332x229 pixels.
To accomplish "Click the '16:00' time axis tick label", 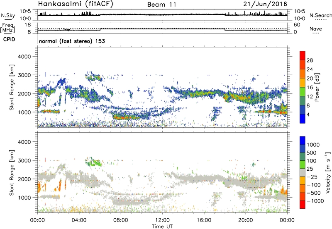I will 204,220.
